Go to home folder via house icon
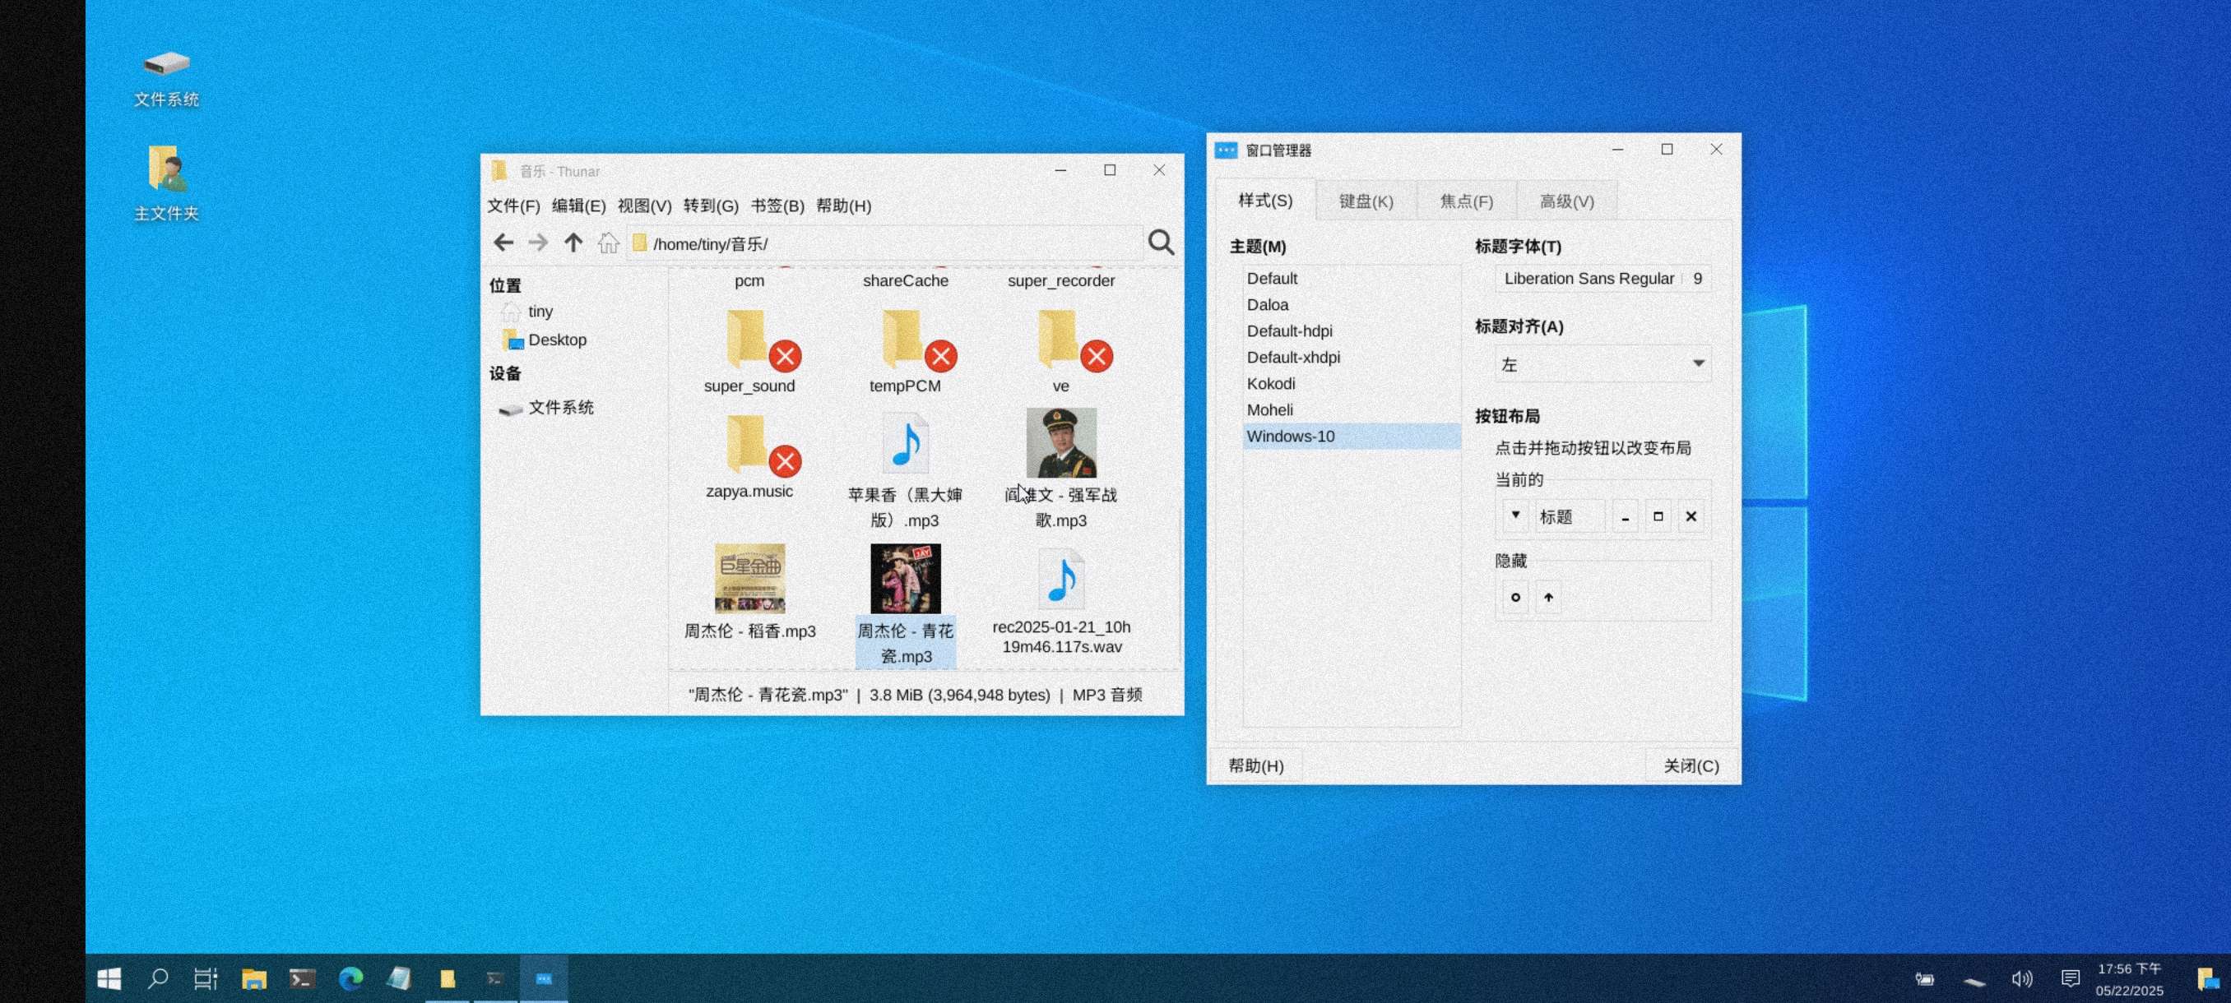The height and width of the screenshot is (1003, 2231). click(x=608, y=243)
